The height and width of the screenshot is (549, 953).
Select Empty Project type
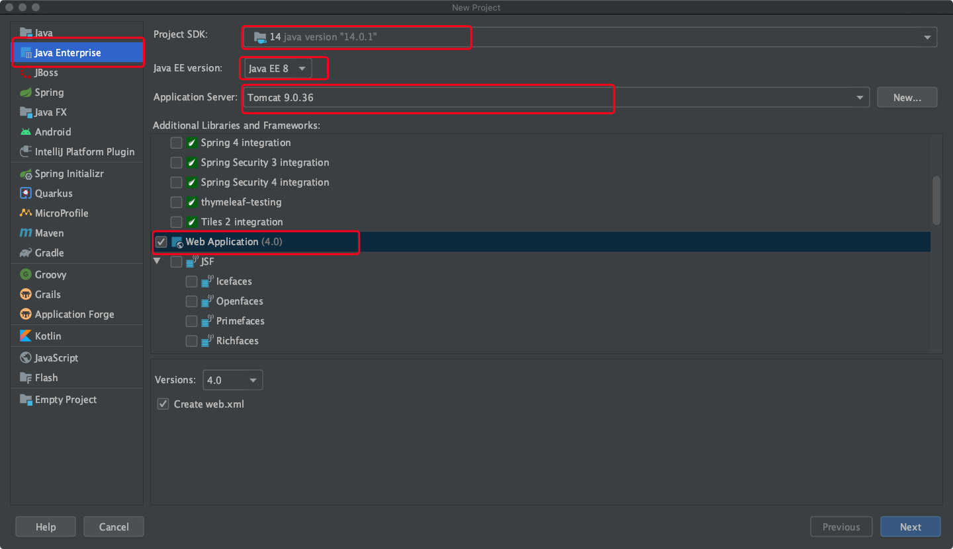click(x=77, y=400)
